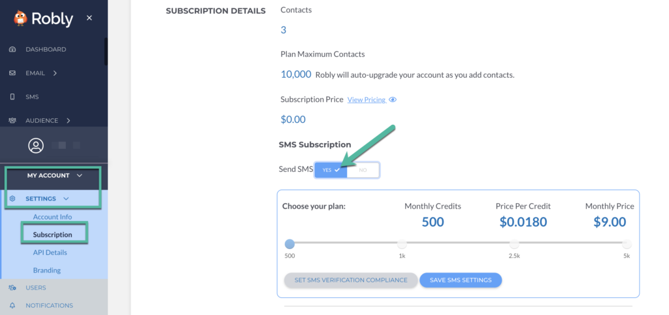This screenshot has width=669, height=315.
Task: Open the Subscription settings page
Action: [52, 234]
